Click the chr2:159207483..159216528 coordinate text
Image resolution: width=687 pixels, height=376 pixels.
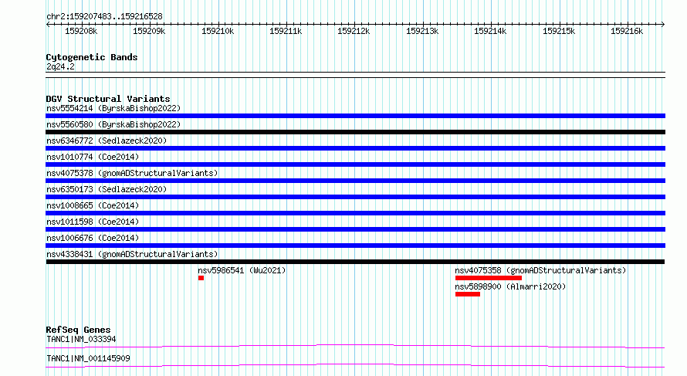(x=104, y=16)
